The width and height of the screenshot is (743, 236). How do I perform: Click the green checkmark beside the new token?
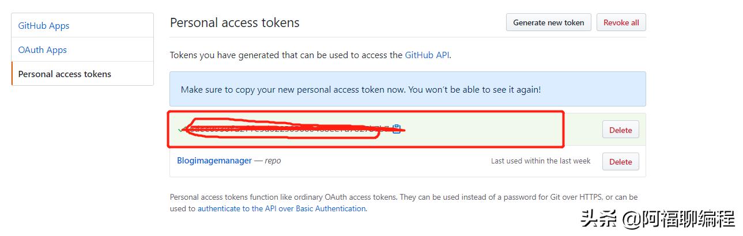(x=181, y=130)
